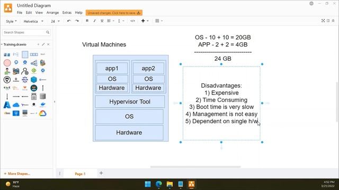Close the Training.drawio library
This screenshot has width=339, height=190.
[48, 44]
